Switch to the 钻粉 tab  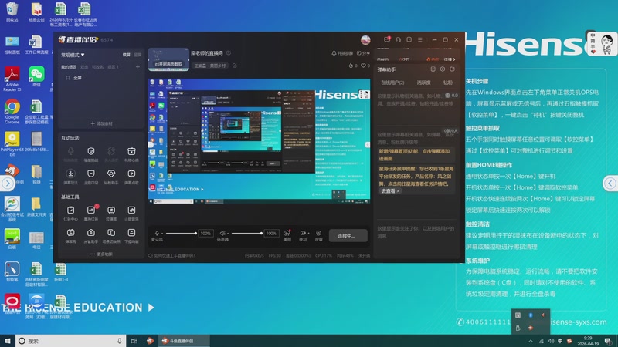pos(448,83)
